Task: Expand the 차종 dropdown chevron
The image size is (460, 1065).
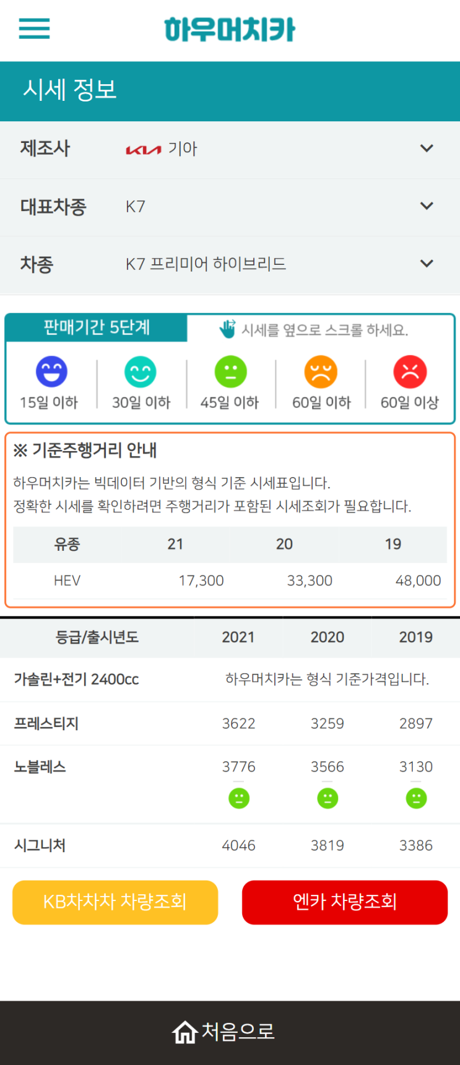Action: [x=427, y=264]
